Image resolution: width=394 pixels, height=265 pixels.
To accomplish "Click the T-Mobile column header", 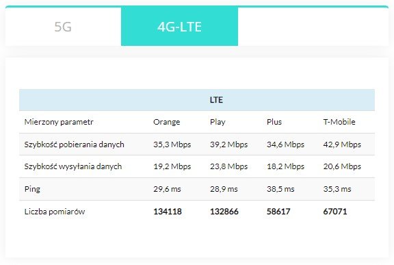I will pos(339,122).
